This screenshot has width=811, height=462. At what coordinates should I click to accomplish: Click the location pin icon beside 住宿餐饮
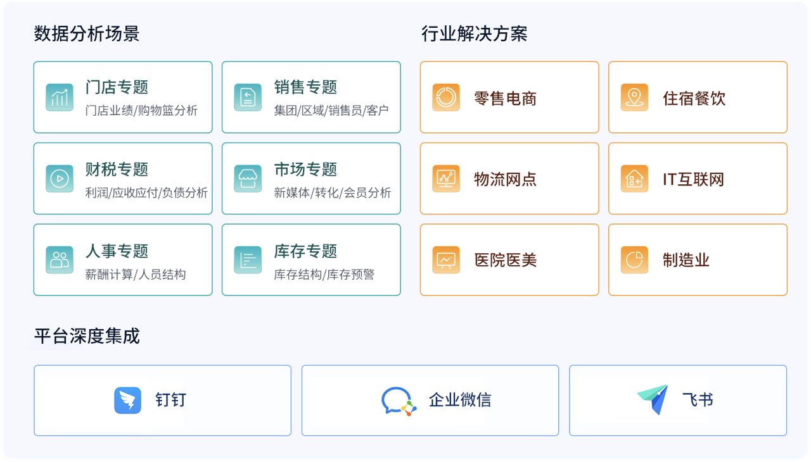pyautogui.click(x=634, y=97)
